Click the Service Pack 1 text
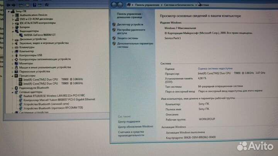278x156 pixels. pos(173,38)
